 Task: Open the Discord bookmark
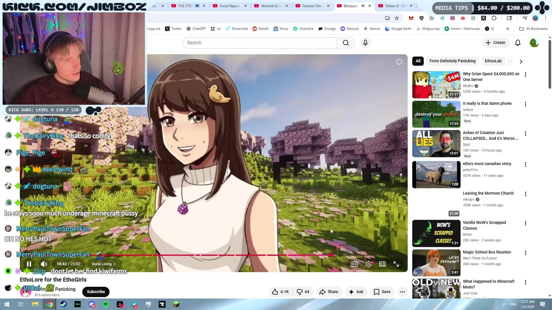pyautogui.click(x=349, y=29)
